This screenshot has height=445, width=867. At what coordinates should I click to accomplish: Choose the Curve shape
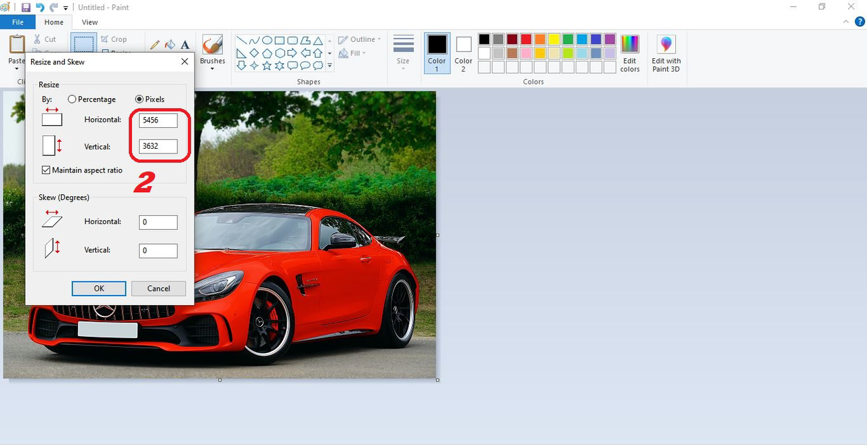255,40
